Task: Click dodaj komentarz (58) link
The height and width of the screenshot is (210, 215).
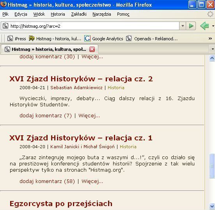Action: 47,181
